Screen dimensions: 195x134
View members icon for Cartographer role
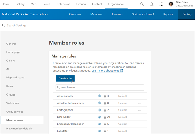click(105, 110)
